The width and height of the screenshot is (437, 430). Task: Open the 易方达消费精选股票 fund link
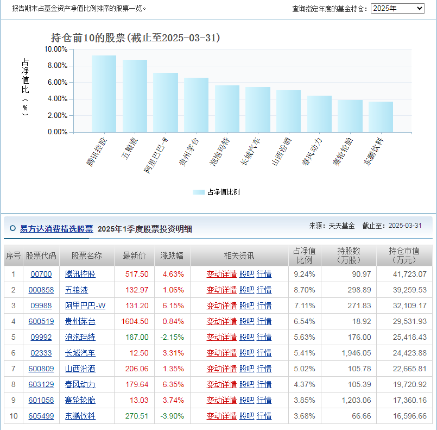click(x=56, y=229)
